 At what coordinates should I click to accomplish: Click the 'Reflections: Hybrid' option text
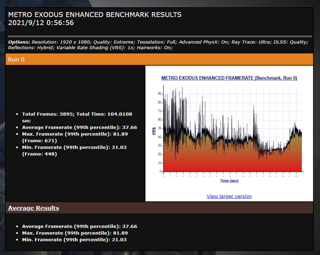point(31,48)
